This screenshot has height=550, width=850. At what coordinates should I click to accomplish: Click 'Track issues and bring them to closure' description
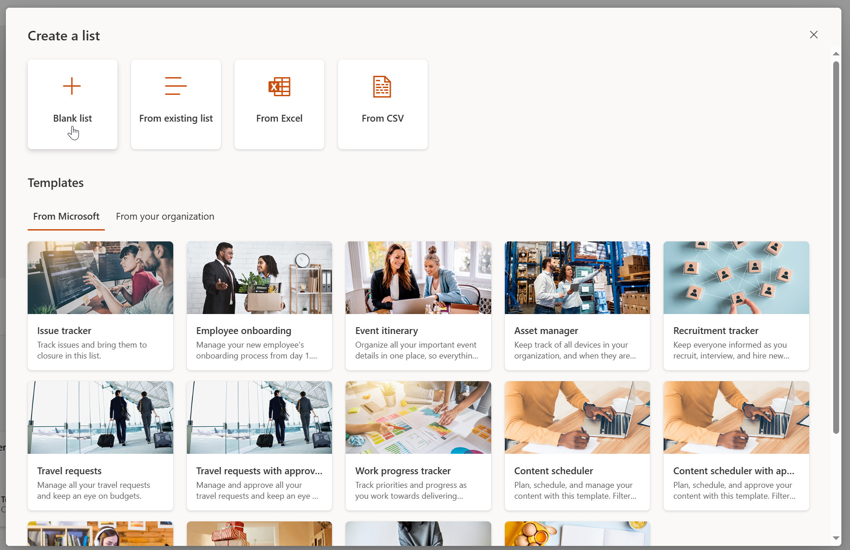(92, 350)
